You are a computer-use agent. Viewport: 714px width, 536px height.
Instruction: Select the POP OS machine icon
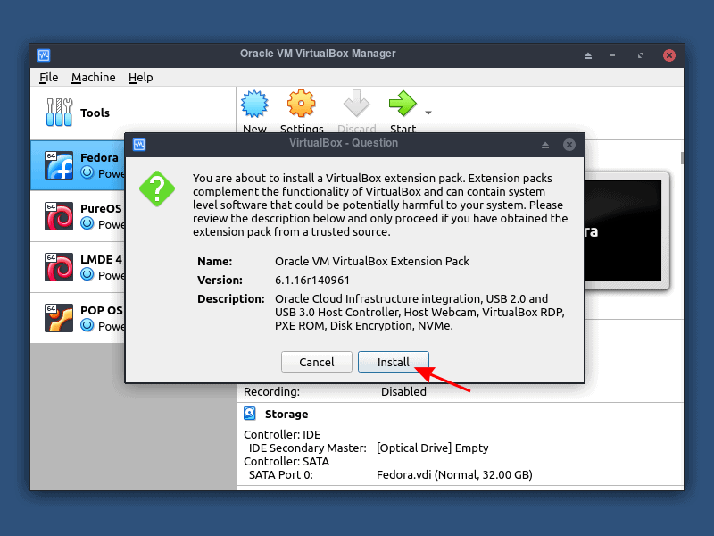tap(59, 317)
